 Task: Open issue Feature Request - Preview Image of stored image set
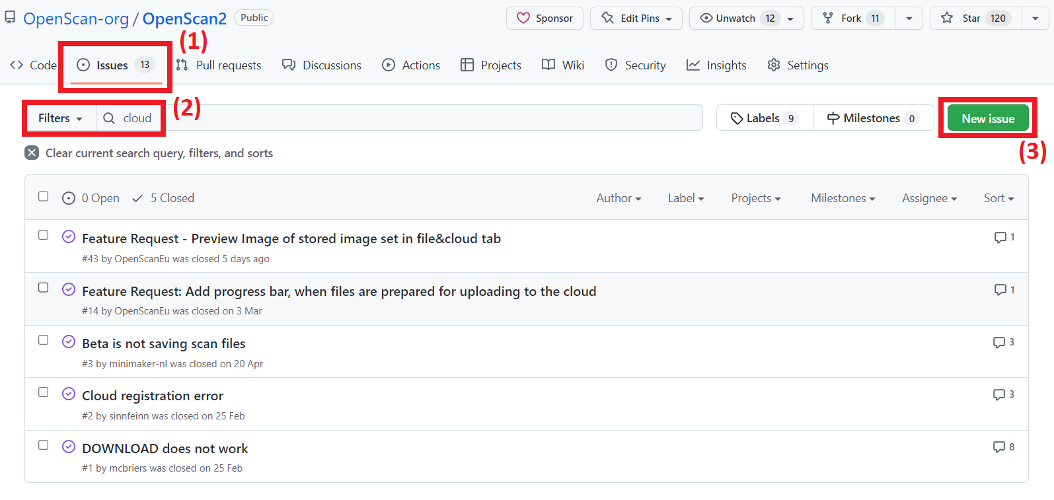(291, 238)
